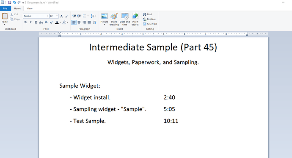Click the Save icon in quick access toolbar
292x158 pixels.
pyautogui.click(x=9, y=3)
